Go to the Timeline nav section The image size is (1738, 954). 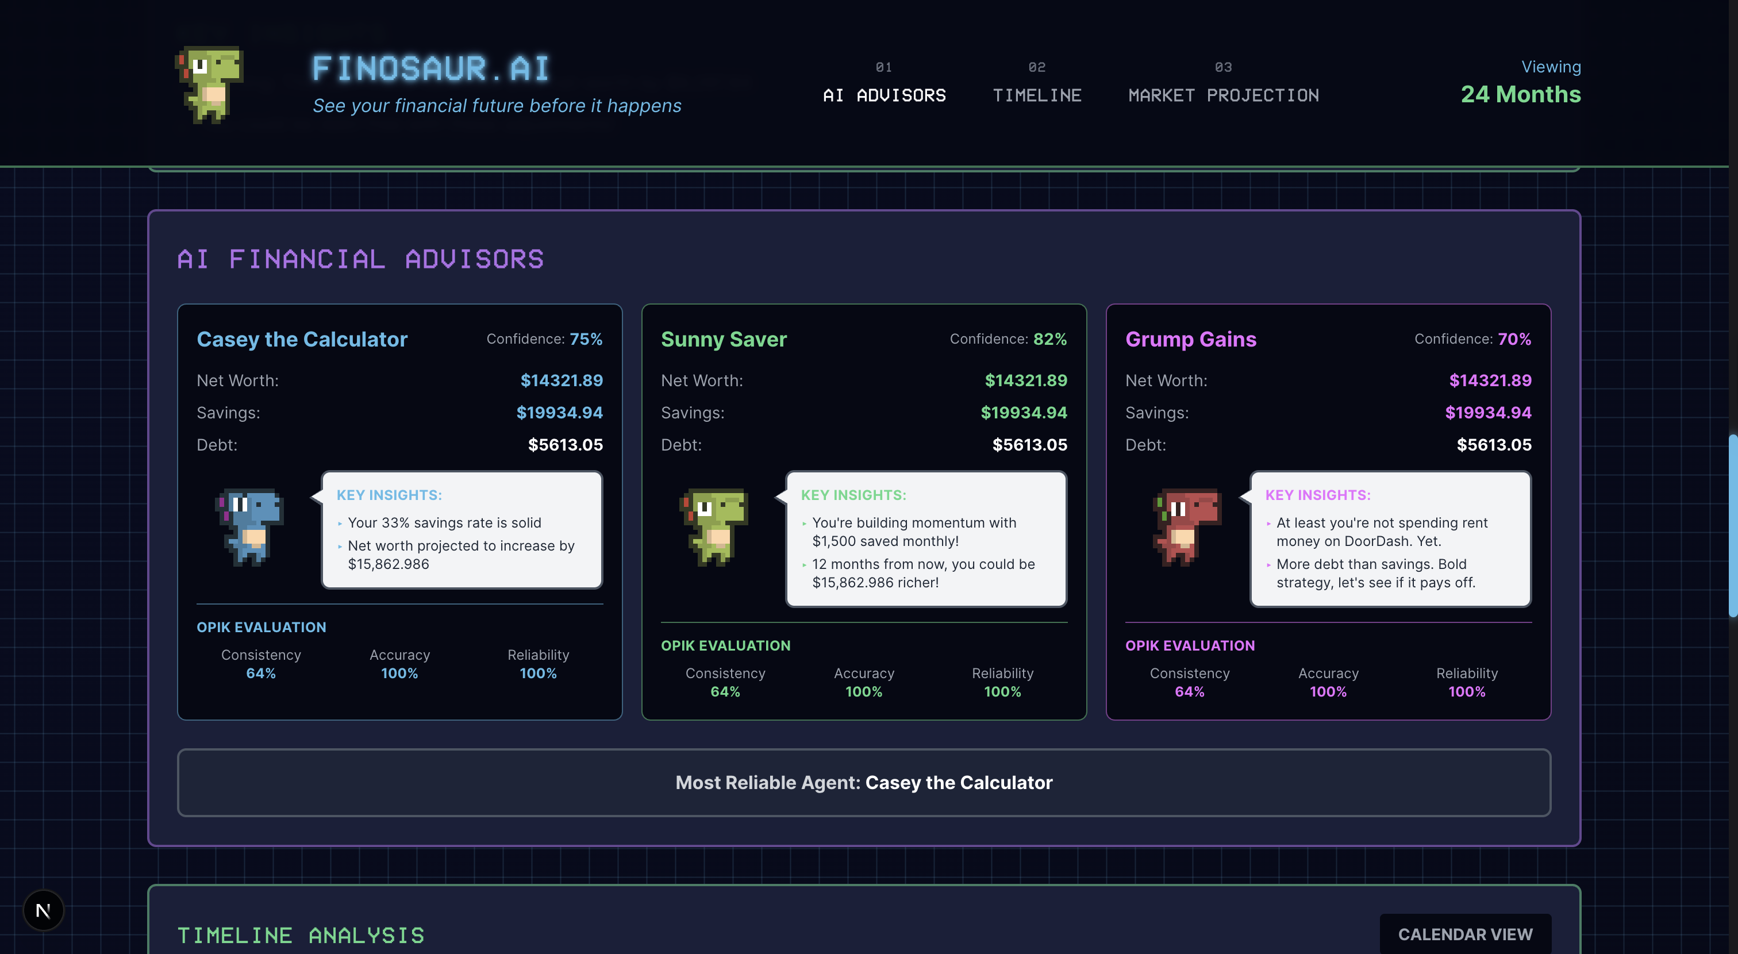(1036, 95)
